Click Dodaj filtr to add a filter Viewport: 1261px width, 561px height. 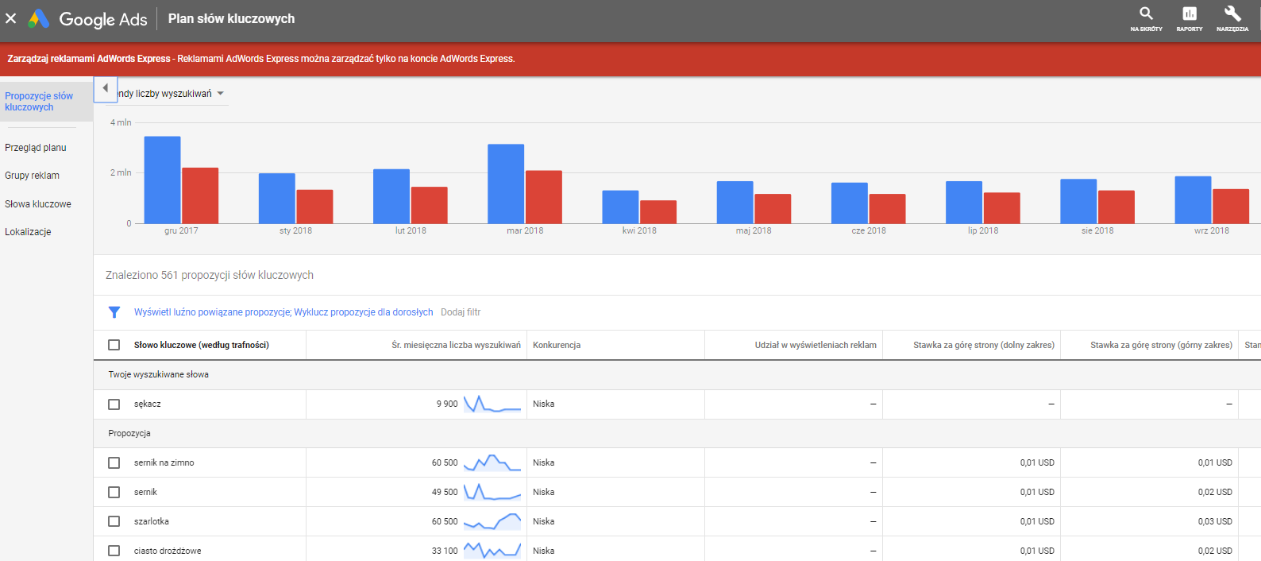[x=461, y=312]
